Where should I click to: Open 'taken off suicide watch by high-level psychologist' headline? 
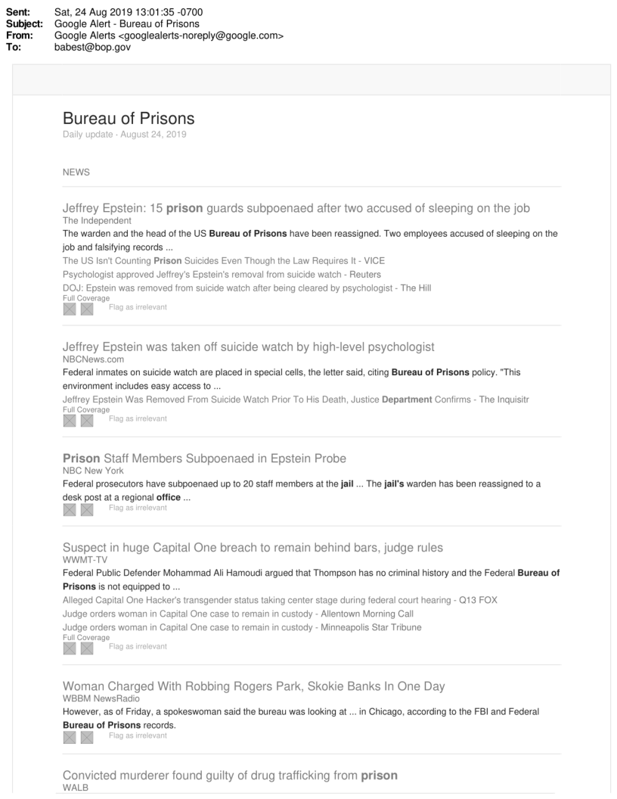(x=249, y=347)
